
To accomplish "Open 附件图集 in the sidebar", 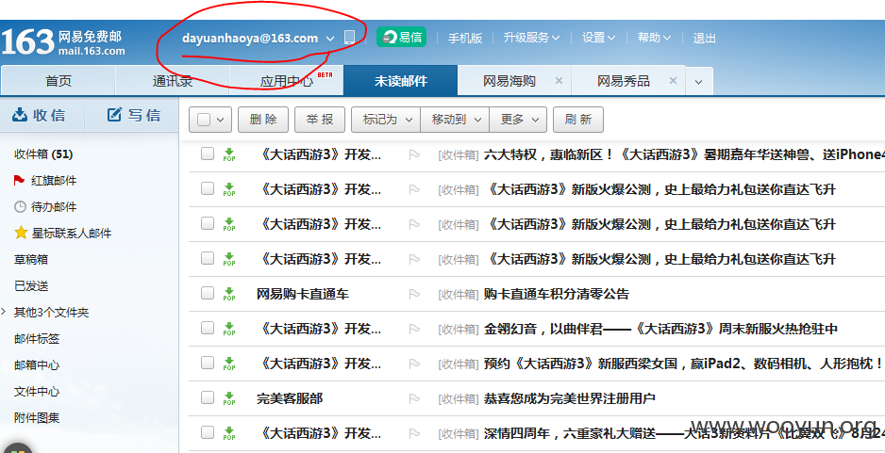I will [x=37, y=418].
